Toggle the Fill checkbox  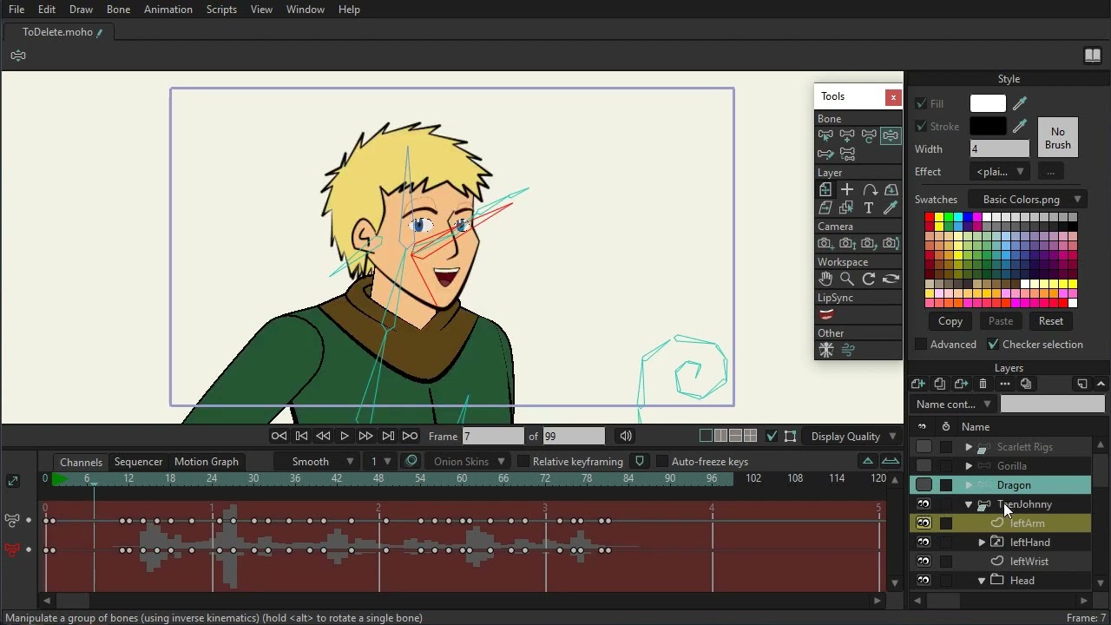coord(921,103)
